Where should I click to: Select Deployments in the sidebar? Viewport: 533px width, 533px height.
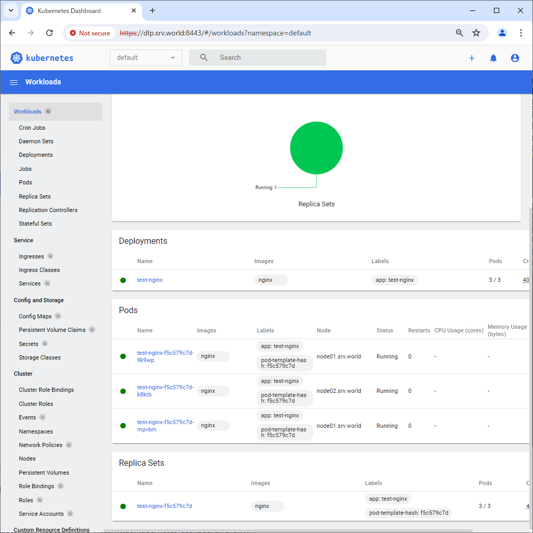tap(36, 155)
